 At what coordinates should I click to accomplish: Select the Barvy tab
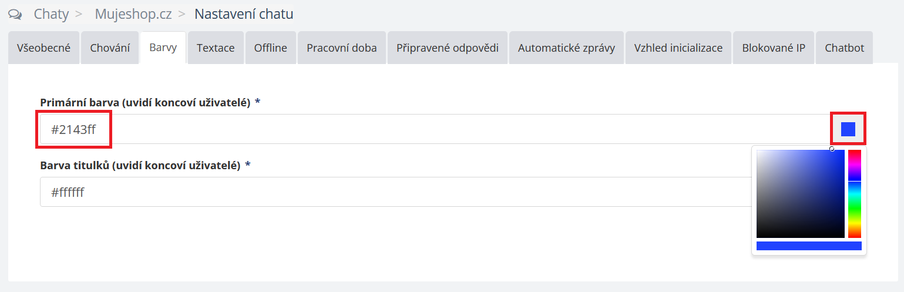tap(163, 48)
